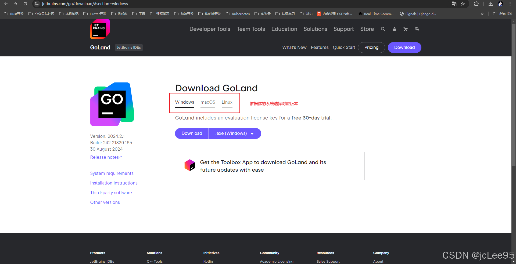This screenshot has height=264, width=516.
Task: Open the Kubernetes bookmark folder
Action: [238, 14]
